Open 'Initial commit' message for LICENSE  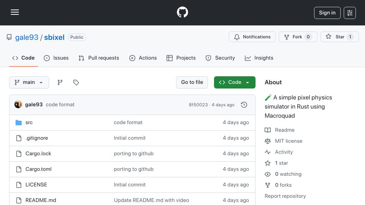[x=130, y=185]
